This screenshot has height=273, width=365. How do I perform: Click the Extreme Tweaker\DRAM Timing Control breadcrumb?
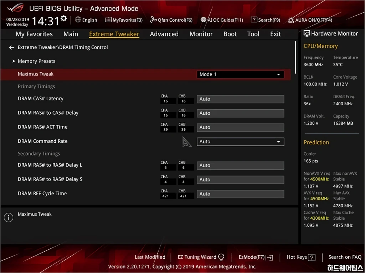click(x=63, y=47)
